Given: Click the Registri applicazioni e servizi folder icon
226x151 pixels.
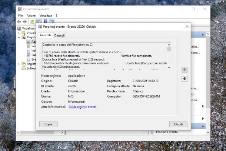Looking at the screenshot, I should pos(23,64).
